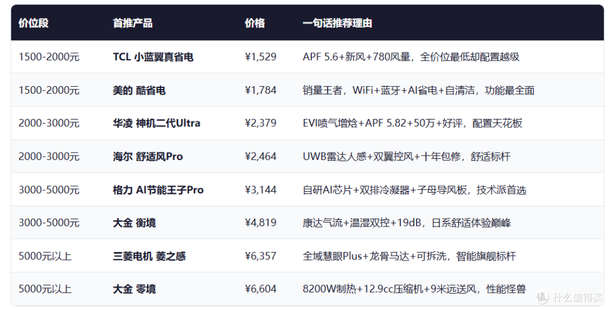Click reason text starting 8200W制热
This screenshot has height=310, width=608.
(414, 290)
